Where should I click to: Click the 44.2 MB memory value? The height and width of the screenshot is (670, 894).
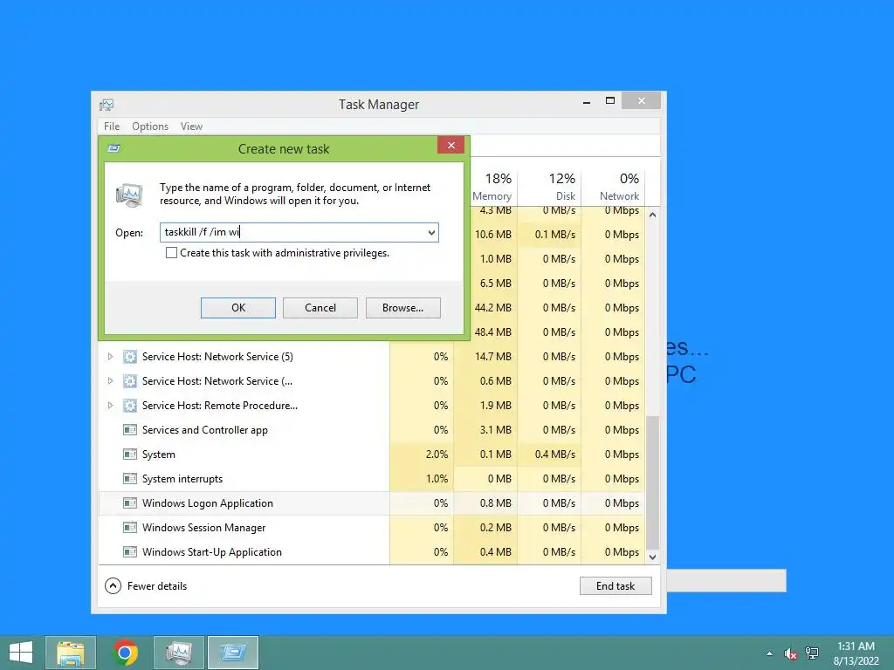[493, 308]
